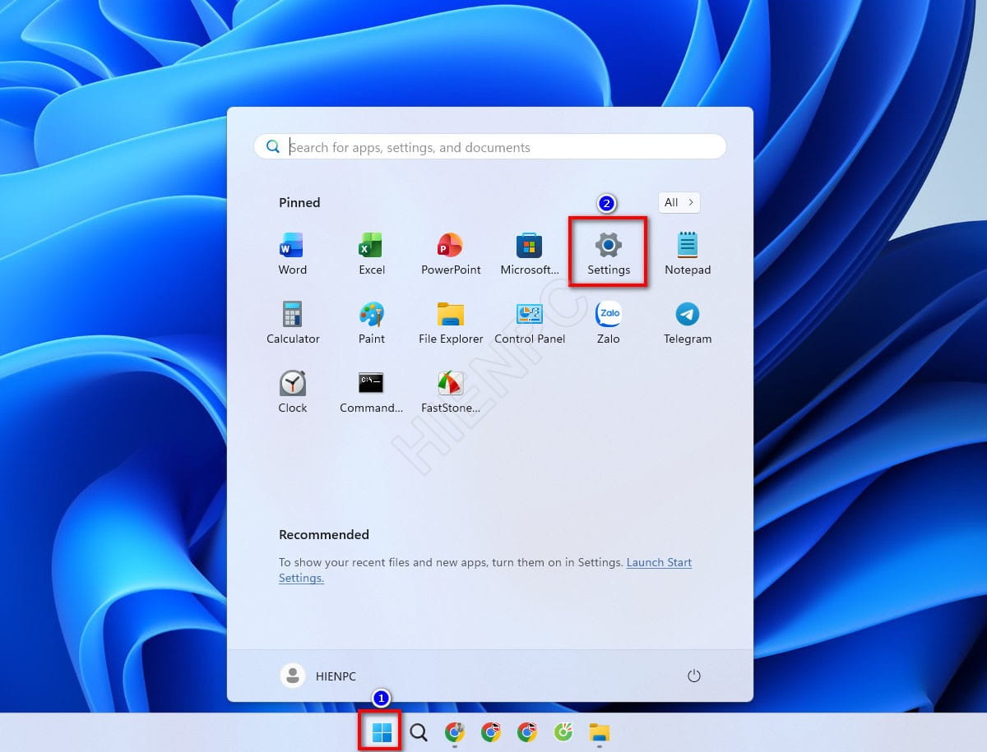Launch the Zalo app
The image size is (987, 752).
pyautogui.click(x=609, y=323)
